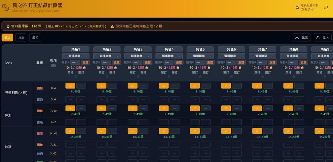Click trash icon for 角色3 column
The width and height of the screenshot is (333, 162).
[138, 77]
